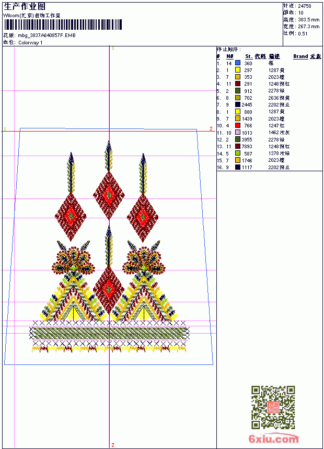
Task: Click the navy swatch in stop 16
Action: (x=237, y=167)
